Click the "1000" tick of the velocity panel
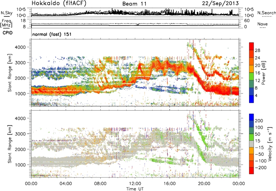Viewport: 276px width, 191px height. pyautogui.click(x=20, y=165)
